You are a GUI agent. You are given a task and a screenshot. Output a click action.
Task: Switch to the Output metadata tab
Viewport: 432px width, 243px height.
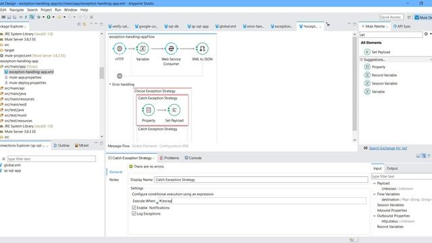[x=391, y=168]
